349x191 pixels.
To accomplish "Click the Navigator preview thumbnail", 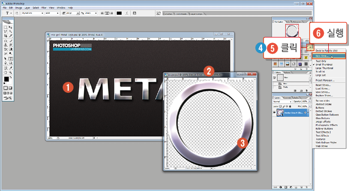I will [x=292, y=31].
